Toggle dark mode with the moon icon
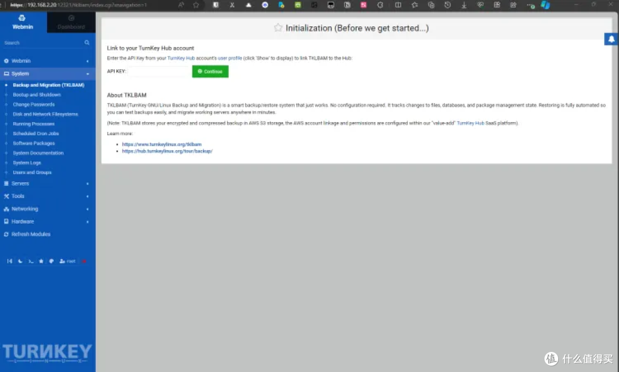 tap(20, 261)
